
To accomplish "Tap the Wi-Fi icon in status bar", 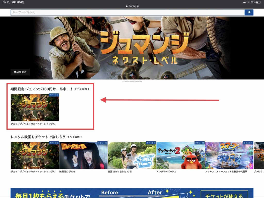I will pyautogui.click(x=248, y=2).
